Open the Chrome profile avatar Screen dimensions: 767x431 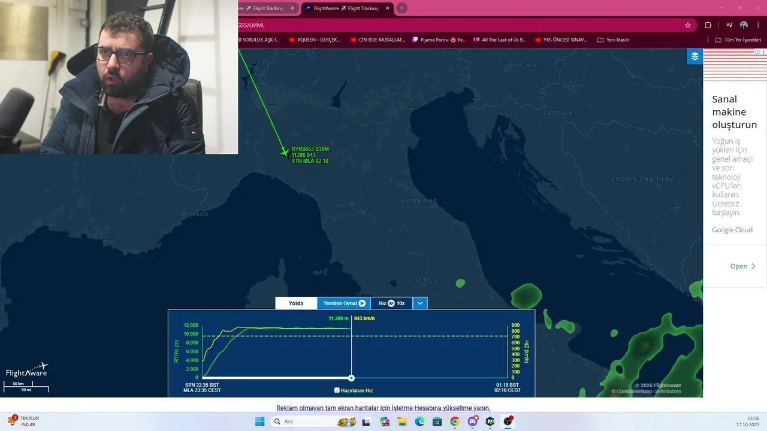[744, 25]
